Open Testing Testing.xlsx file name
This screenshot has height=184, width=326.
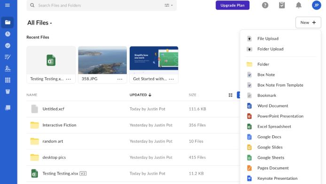pyautogui.click(x=60, y=174)
